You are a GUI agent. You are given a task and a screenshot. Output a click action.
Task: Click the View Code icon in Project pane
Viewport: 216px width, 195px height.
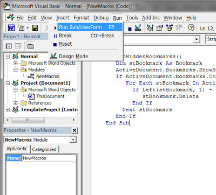[x=9, y=46]
